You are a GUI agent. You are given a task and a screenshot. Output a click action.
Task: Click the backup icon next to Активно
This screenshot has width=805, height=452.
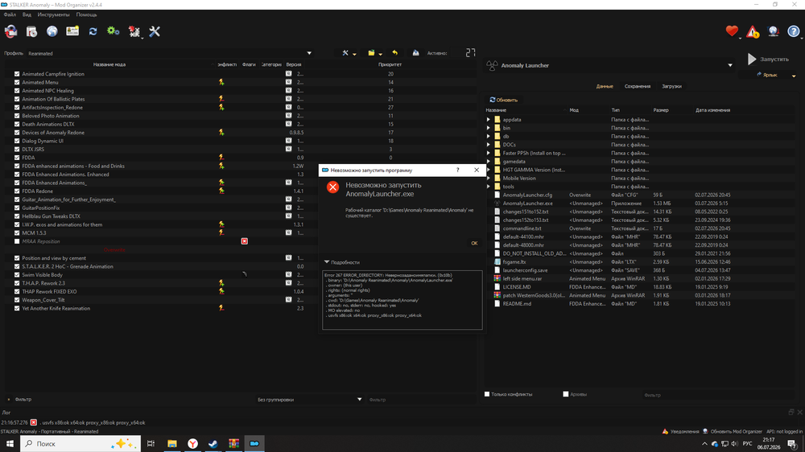(415, 53)
